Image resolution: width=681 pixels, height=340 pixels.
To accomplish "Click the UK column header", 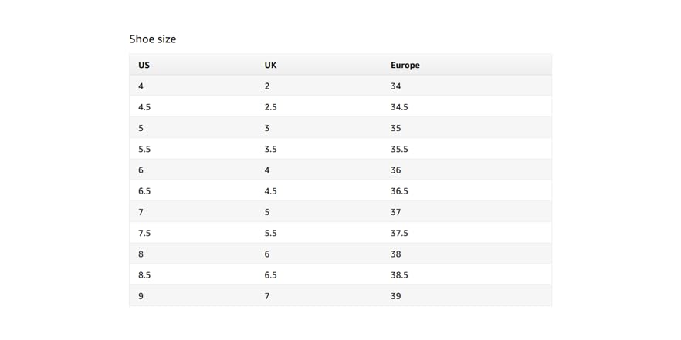I will point(270,65).
